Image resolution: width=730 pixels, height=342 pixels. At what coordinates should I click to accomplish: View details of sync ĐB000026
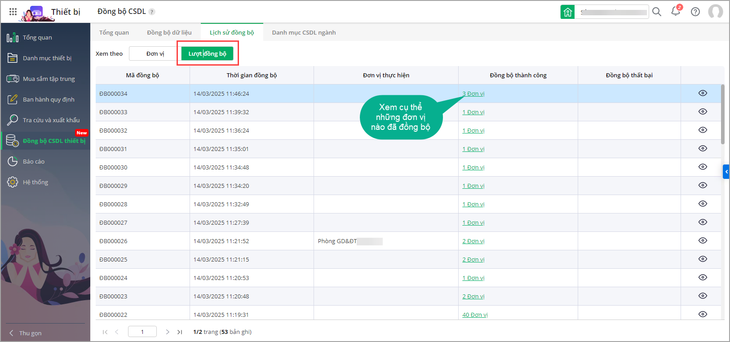703,240
